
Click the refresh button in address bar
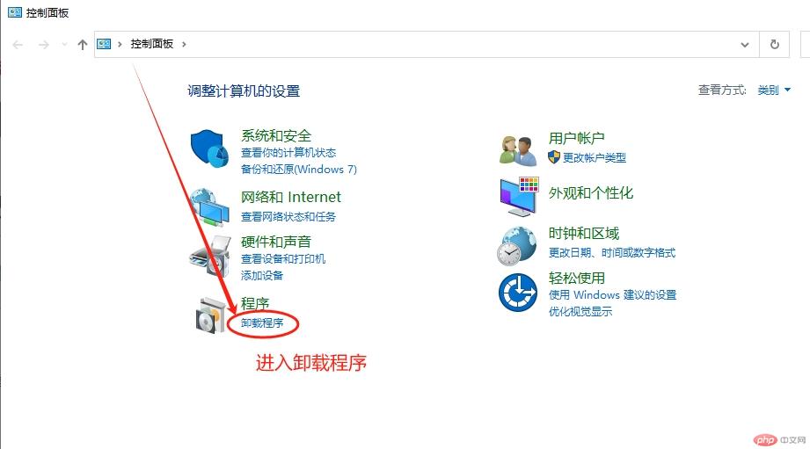click(x=774, y=45)
